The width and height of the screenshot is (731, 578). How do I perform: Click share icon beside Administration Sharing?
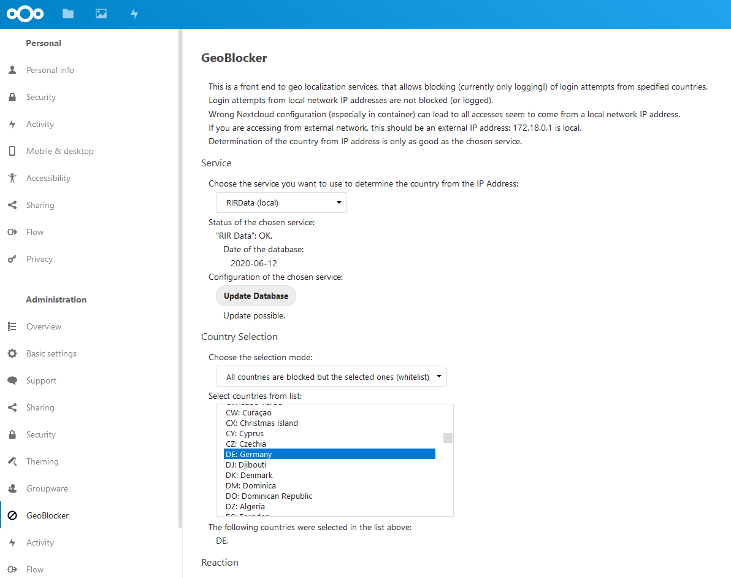pyautogui.click(x=13, y=407)
